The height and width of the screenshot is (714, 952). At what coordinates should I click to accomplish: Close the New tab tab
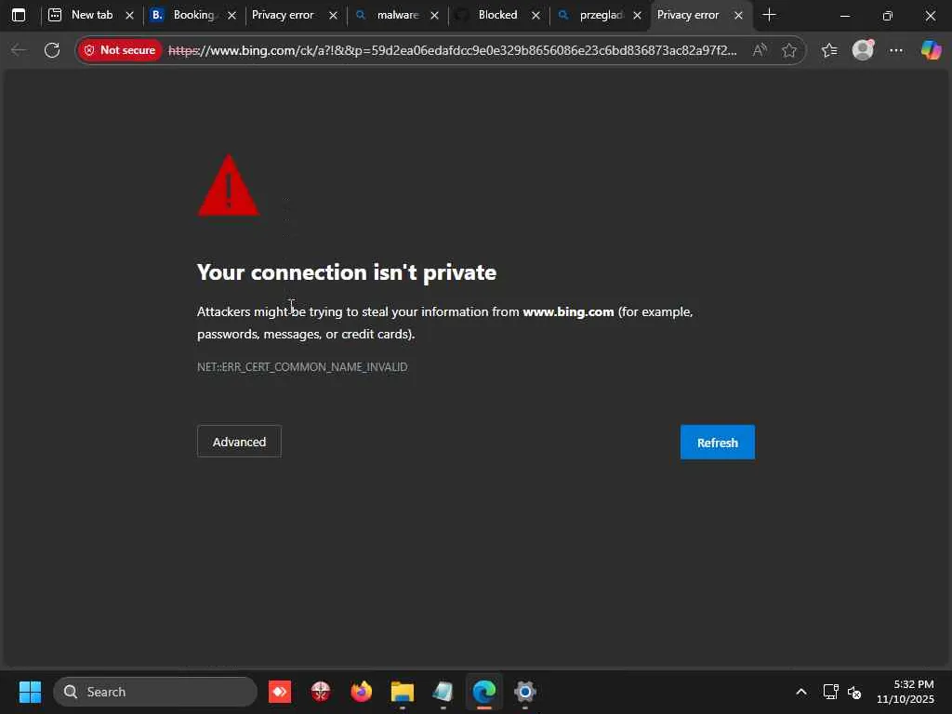point(129,15)
